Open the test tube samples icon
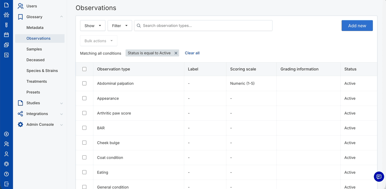The width and height of the screenshot is (386, 189). (6, 25)
